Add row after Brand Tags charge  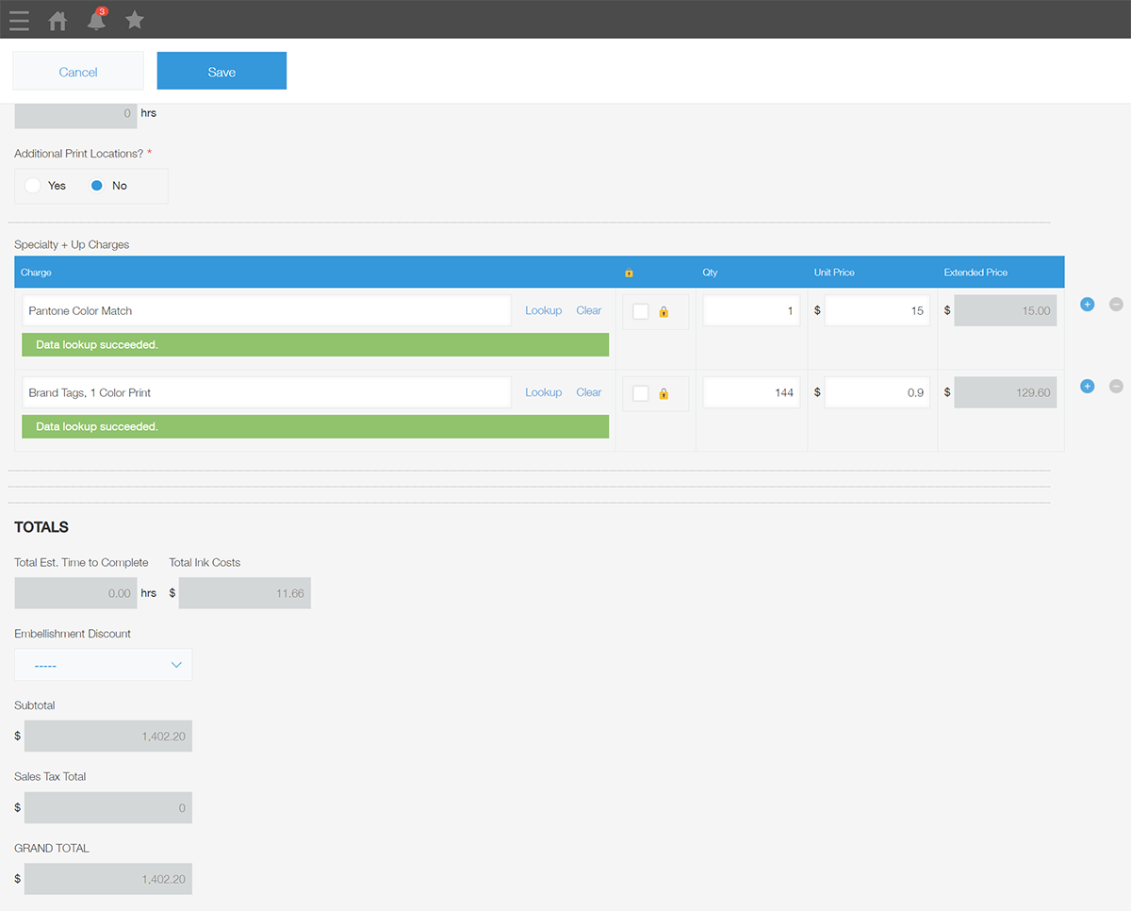point(1087,387)
